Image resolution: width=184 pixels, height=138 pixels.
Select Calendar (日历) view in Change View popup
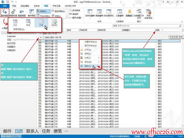click(x=15, y=23)
